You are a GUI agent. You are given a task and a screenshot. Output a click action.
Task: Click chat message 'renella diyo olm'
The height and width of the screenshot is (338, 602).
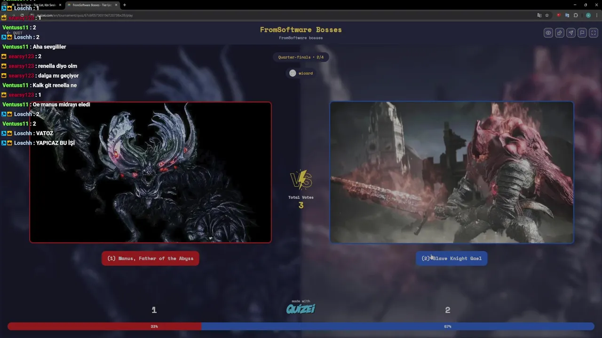57,66
